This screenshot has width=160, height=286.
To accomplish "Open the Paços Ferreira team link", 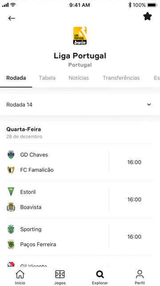I will 38,244.
